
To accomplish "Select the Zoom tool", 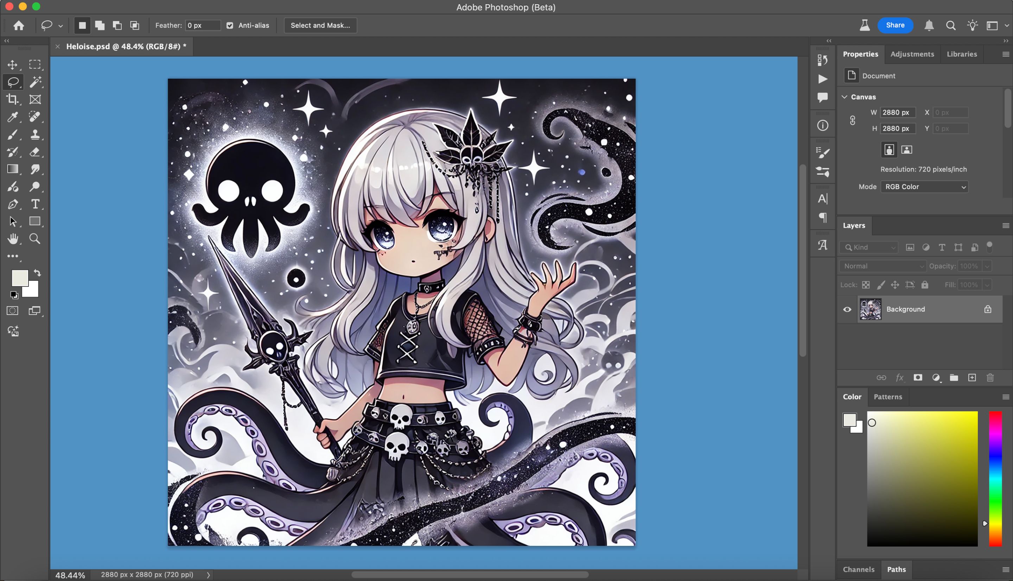I will coord(35,239).
